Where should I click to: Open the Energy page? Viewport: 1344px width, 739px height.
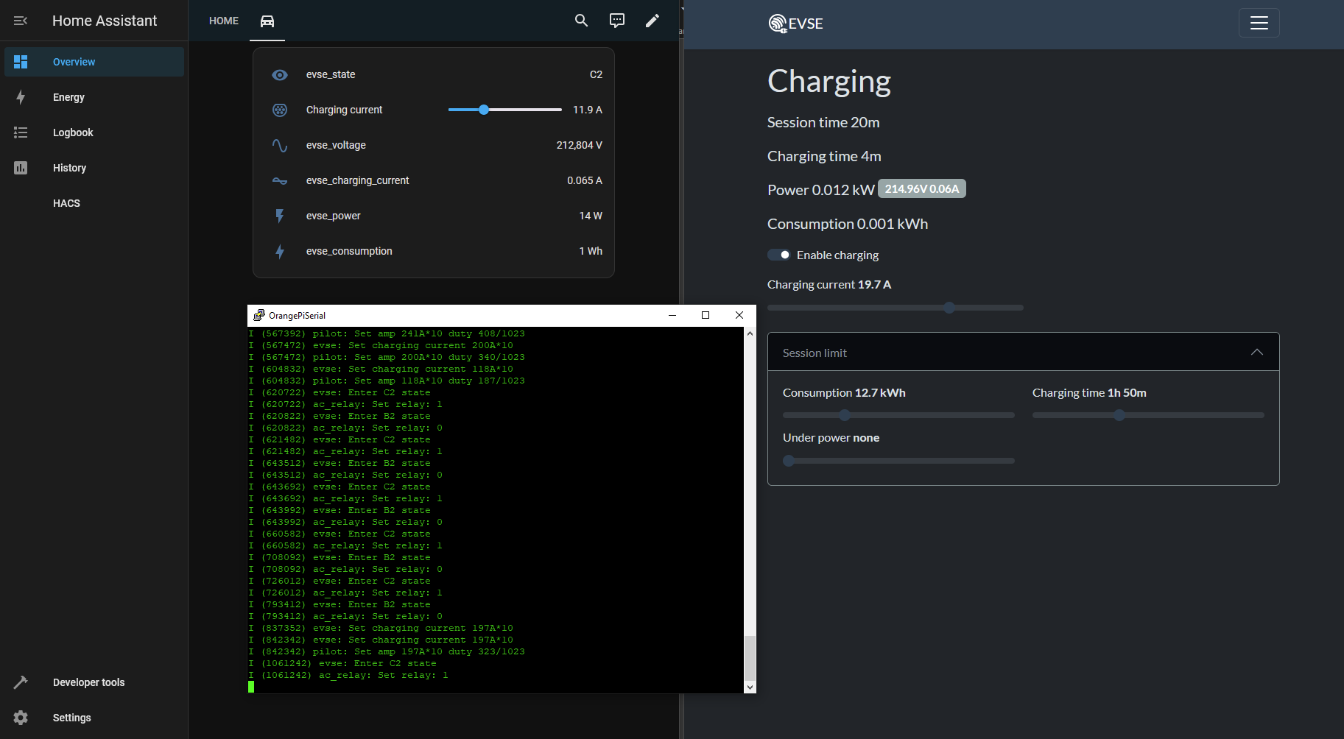[x=68, y=97]
